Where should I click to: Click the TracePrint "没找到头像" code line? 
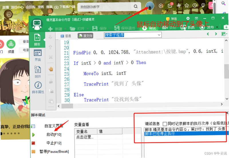click(x=112, y=99)
